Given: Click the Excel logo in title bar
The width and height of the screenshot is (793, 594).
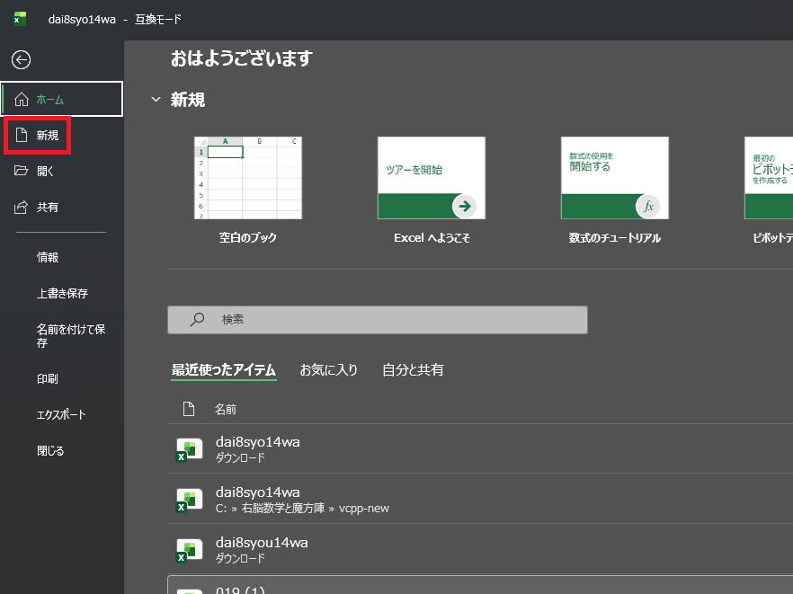Looking at the screenshot, I should tap(20, 19).
